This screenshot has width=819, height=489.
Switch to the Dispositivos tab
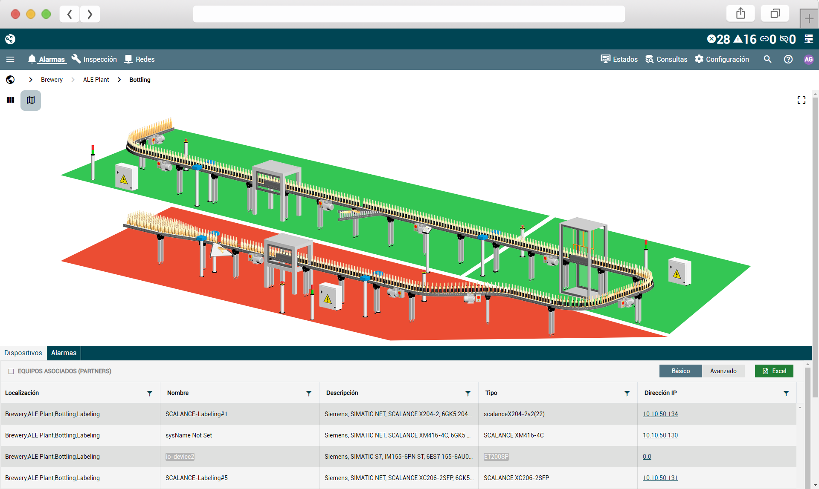coord(23,353)
